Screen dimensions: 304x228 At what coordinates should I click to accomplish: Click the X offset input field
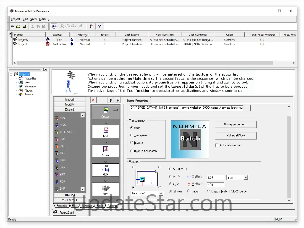[216, 177]
